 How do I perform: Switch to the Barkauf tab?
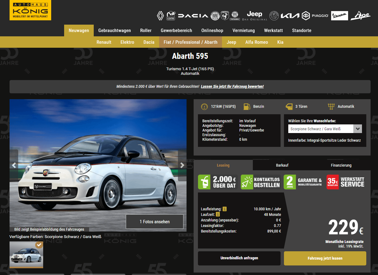pos(282,165)
